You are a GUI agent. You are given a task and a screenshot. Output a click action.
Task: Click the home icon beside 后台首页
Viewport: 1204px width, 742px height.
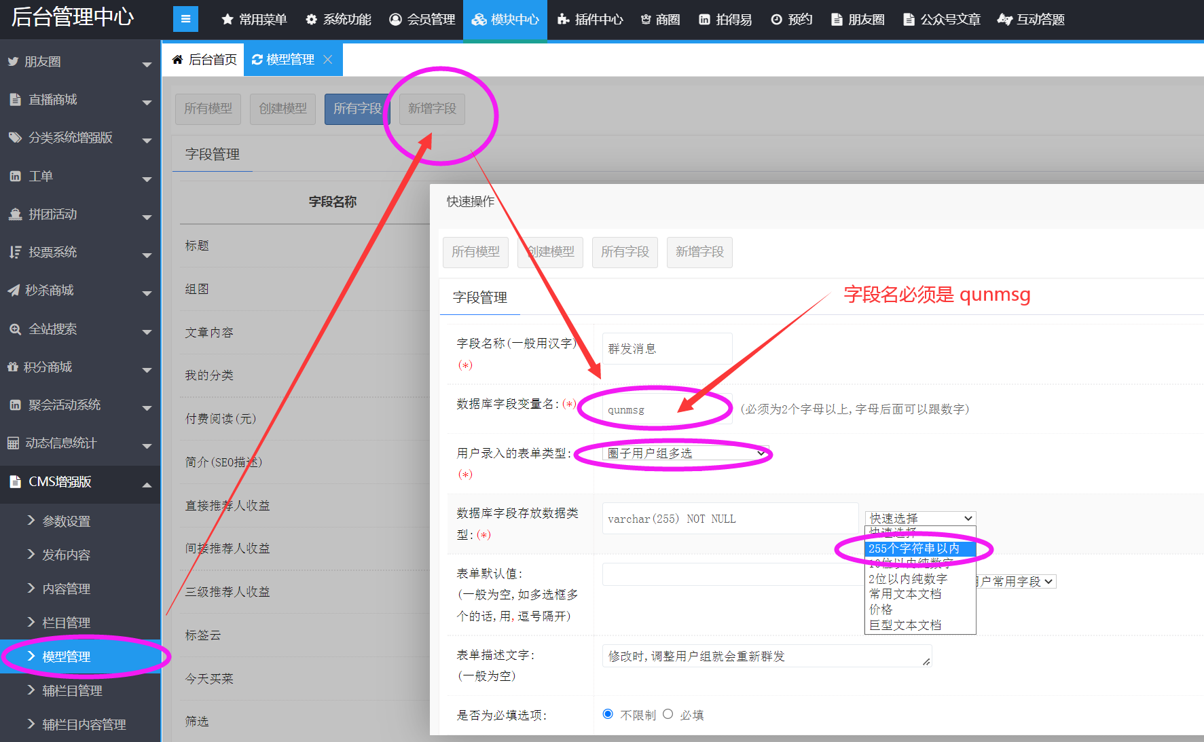pos(178,60)
